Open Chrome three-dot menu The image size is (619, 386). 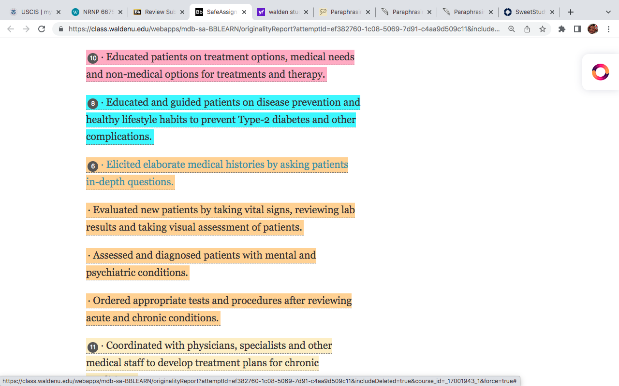point(608,29)
